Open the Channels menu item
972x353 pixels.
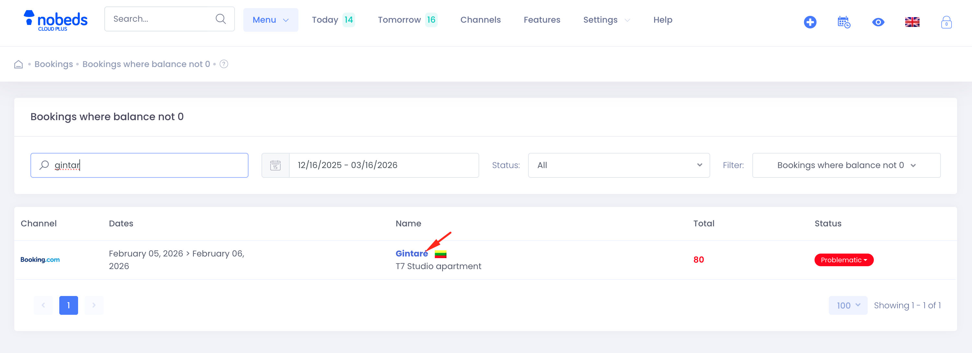click(x=480, y=20)
